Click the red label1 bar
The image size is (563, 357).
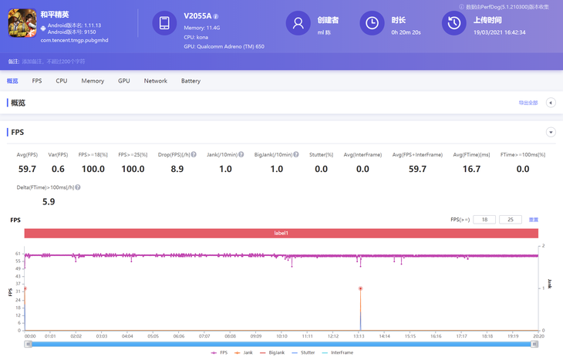pyautogui.click(x=281, y=233)
